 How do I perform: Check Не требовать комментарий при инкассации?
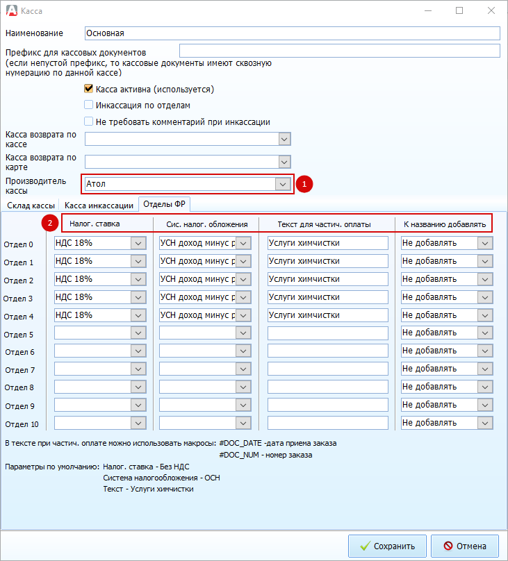coord(88,121)
